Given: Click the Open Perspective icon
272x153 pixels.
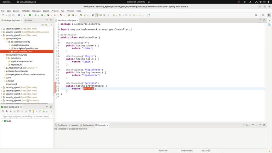Looking at the screenshot, I should pyautogui.click(x=263, y=15).
